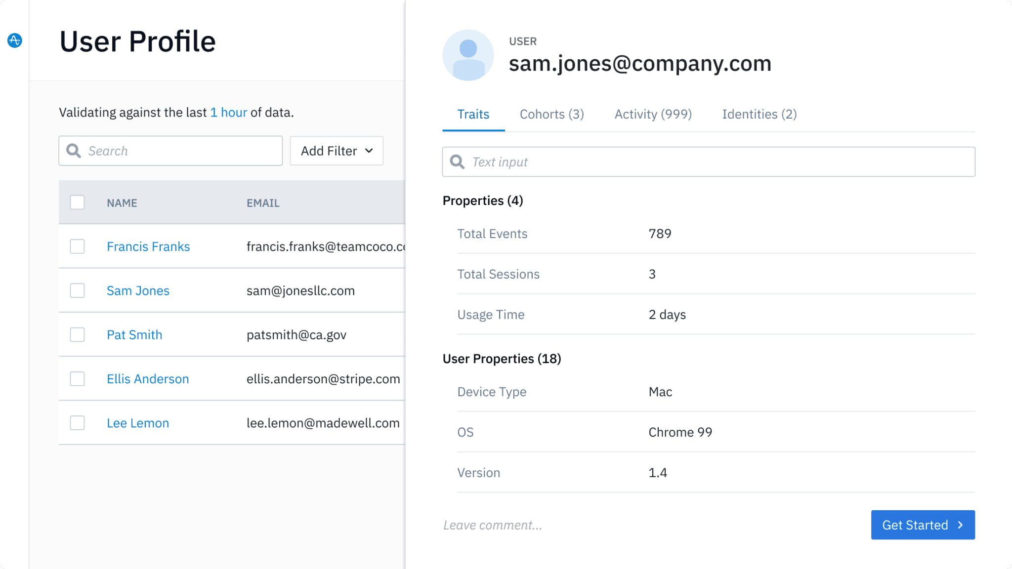Click the magnifier icon in the user search box
Image resolution: width=1012 pixels, height=569 pixels.
coord(74,151)
